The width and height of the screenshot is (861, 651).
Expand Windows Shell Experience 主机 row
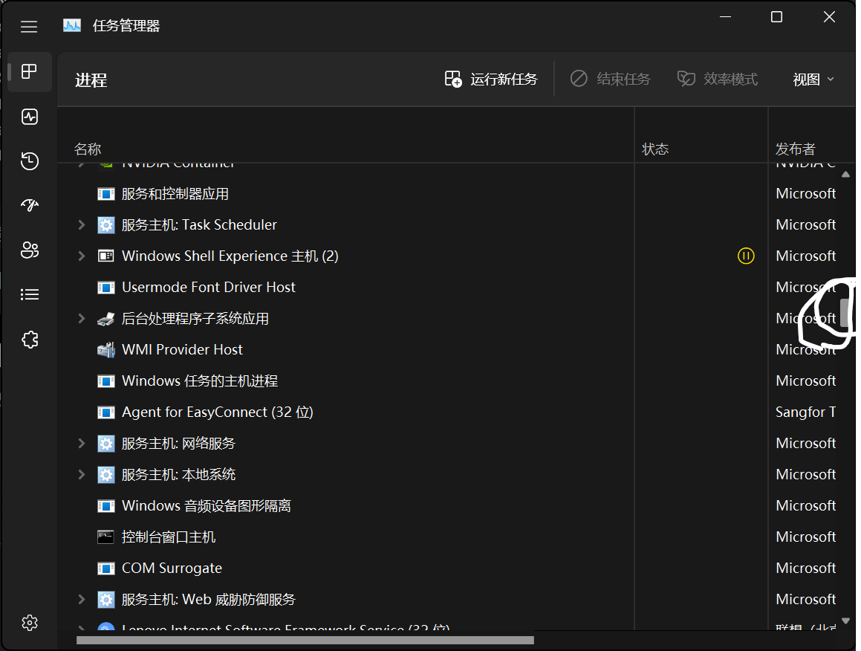(81, 256)
